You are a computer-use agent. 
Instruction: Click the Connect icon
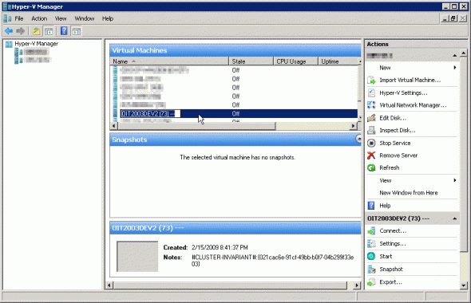pos(371,230)
